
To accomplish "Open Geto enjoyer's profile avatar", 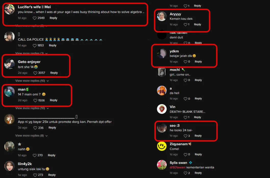I will point(9,64).
